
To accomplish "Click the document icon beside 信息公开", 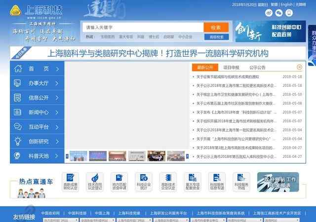I will (17, 98).
